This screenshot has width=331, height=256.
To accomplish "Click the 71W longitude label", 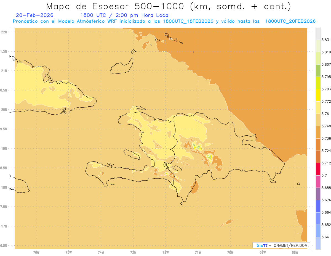I will (198, 252).
